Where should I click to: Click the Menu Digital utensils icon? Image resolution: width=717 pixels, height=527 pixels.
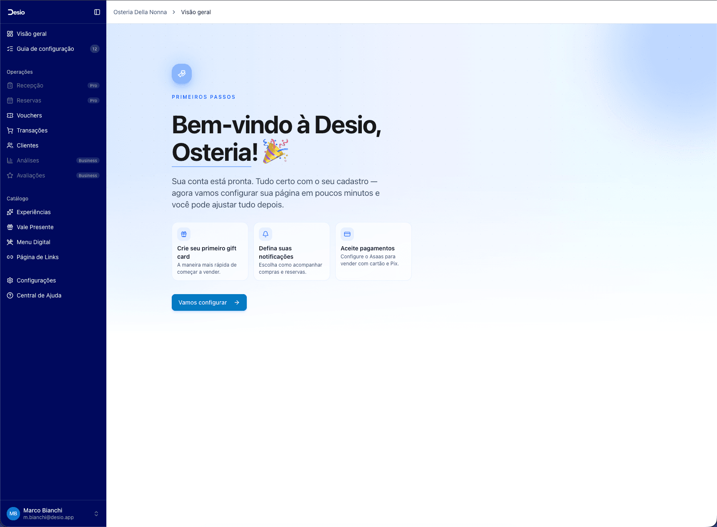(10, 242)
